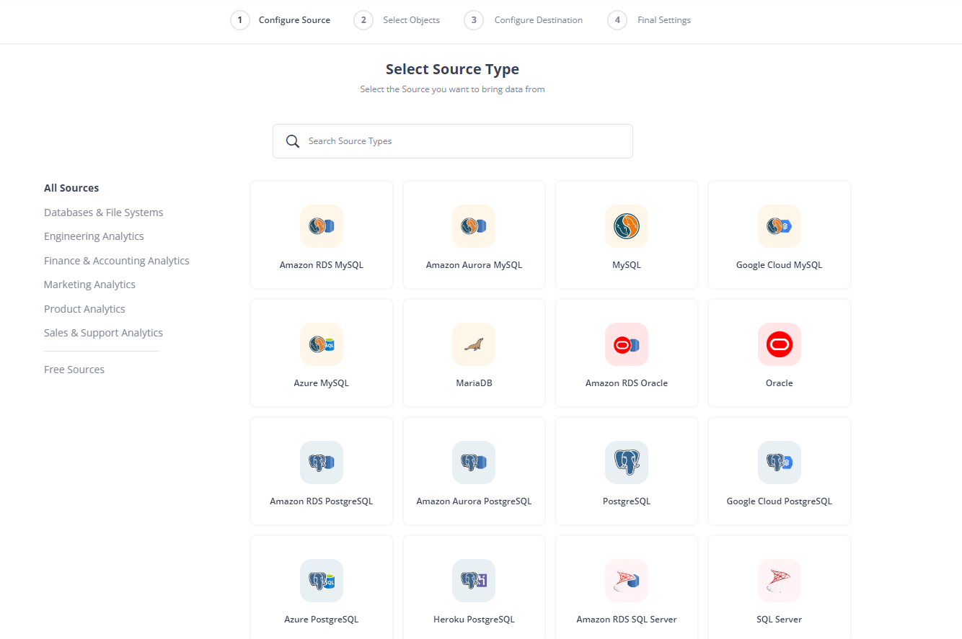Viewport: 962px width, 639px height.
Task: Click the "Heroku PostgreSQL" label
Action: 474,620
